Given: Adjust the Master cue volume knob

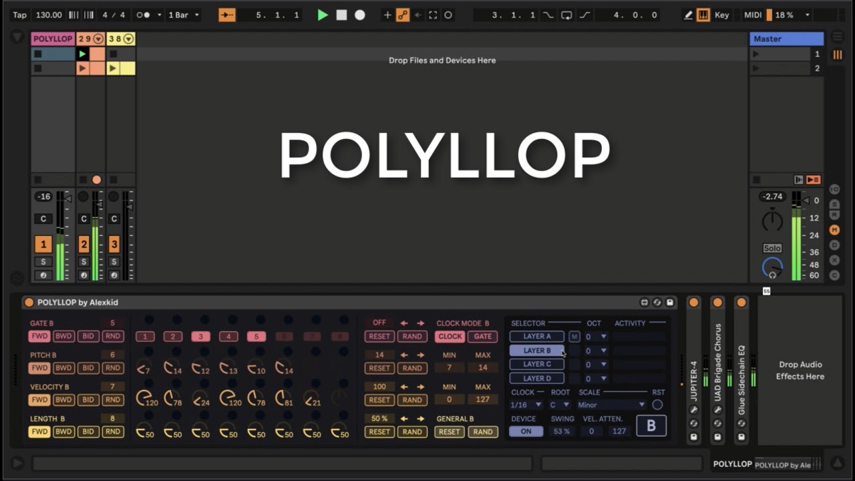Looking at the screenshot, I should tap(772, 268).
